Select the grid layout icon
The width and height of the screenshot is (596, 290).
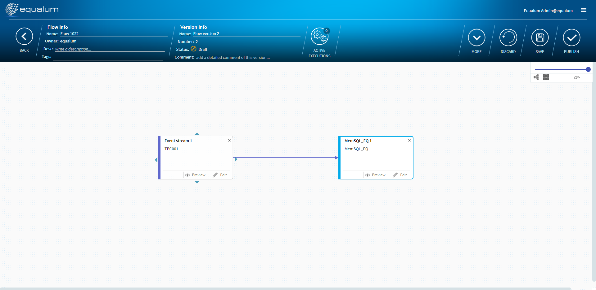[x=546, y=77]
